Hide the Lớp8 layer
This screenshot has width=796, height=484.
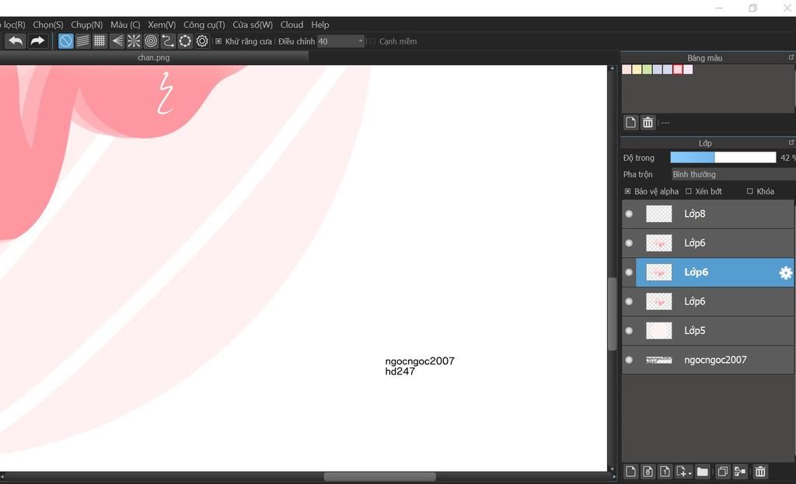click(x=629, y=214)
